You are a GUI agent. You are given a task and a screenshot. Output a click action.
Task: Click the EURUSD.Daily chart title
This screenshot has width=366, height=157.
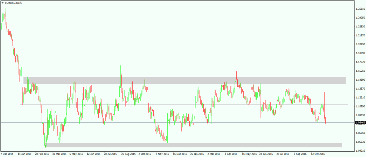[13, 3]
